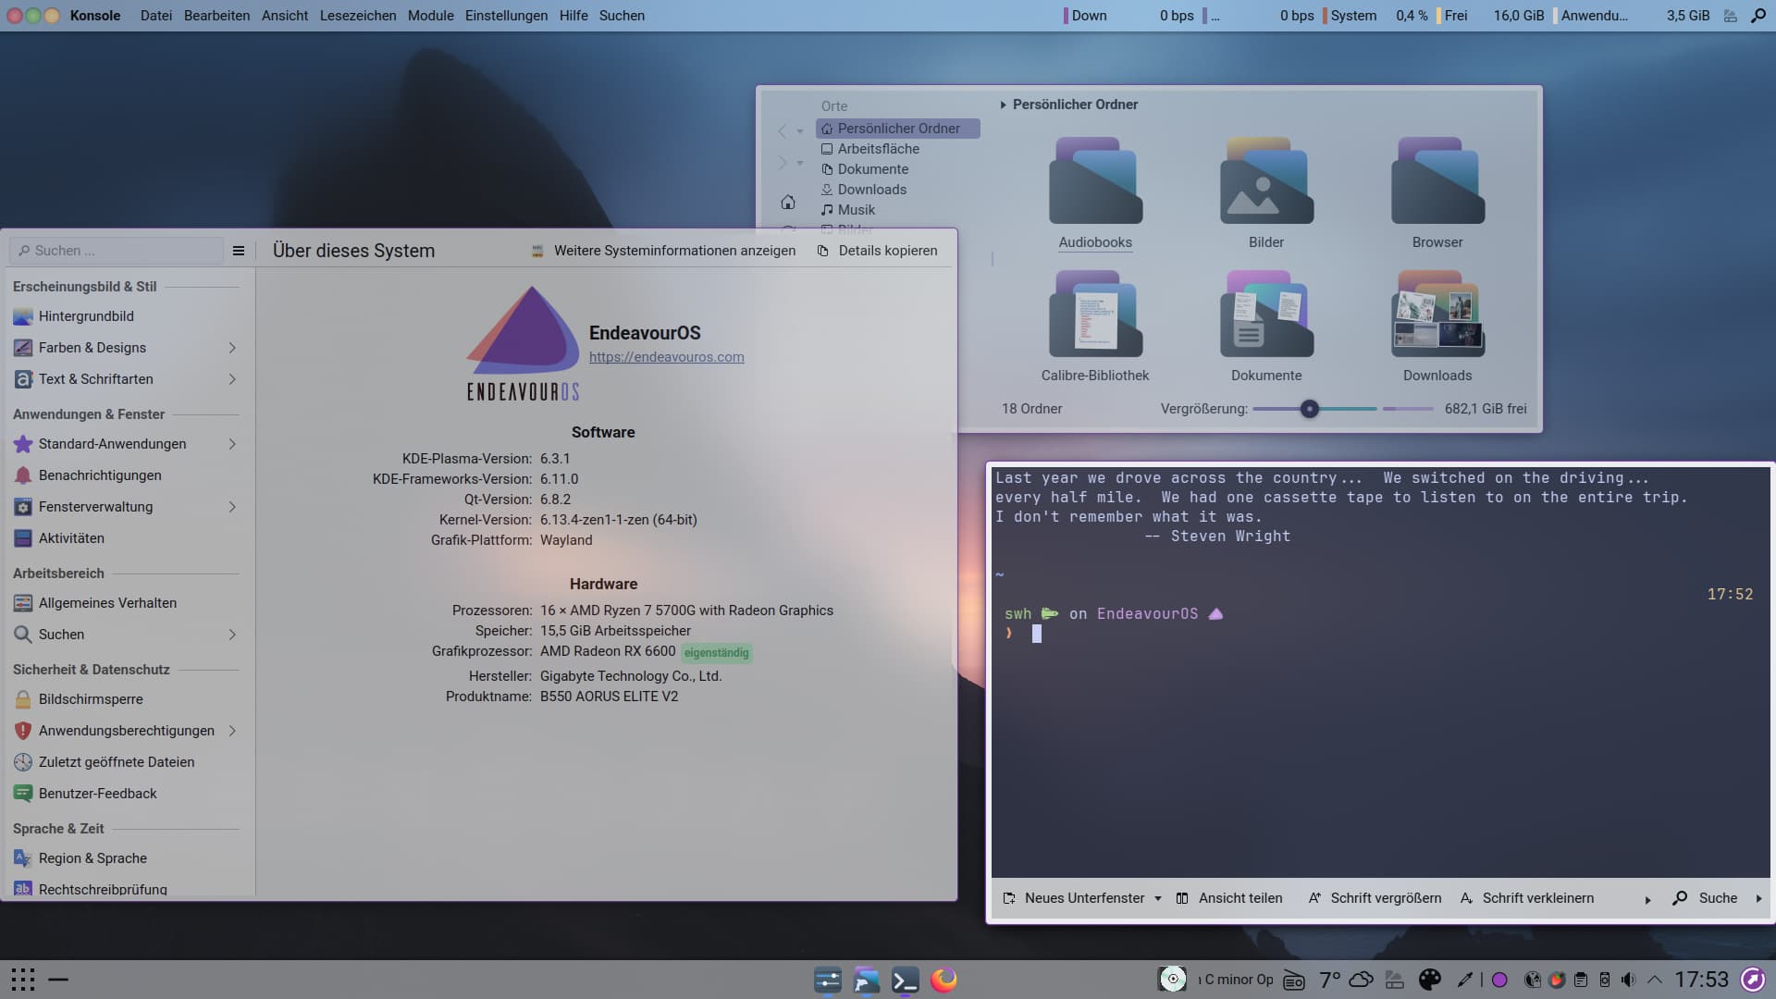This screenshot has width=1776, height=999.
Task: Click the media player disc icon
Action: (x=1173, y=980)
